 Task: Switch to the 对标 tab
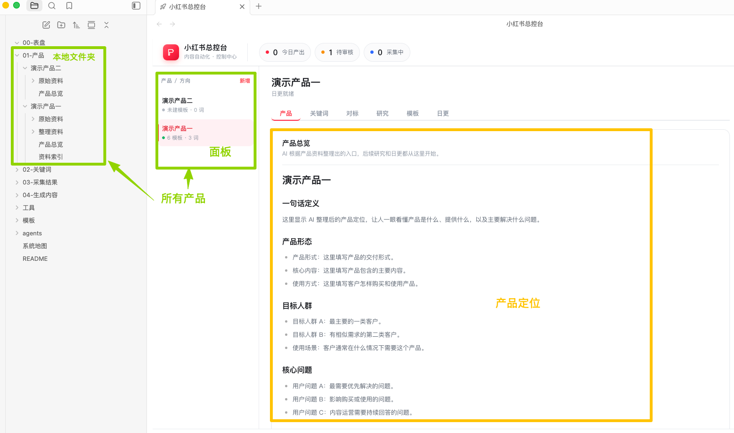point(352,113)
